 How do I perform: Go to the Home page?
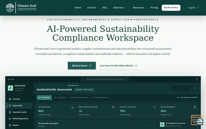(x=78, y=8)
